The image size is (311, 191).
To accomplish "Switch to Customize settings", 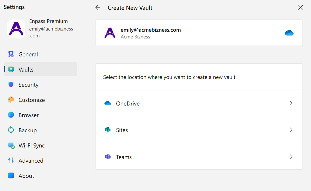I will point(41,100).
